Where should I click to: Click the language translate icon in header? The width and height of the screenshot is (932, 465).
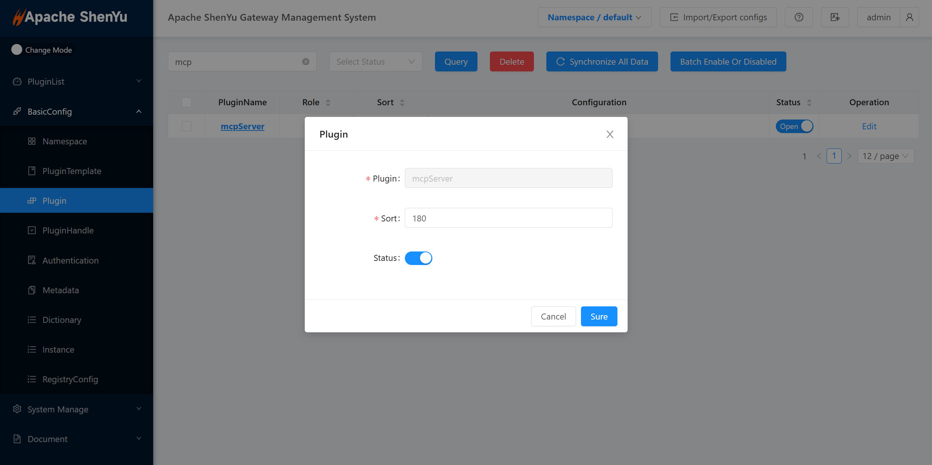coord(835,17)
